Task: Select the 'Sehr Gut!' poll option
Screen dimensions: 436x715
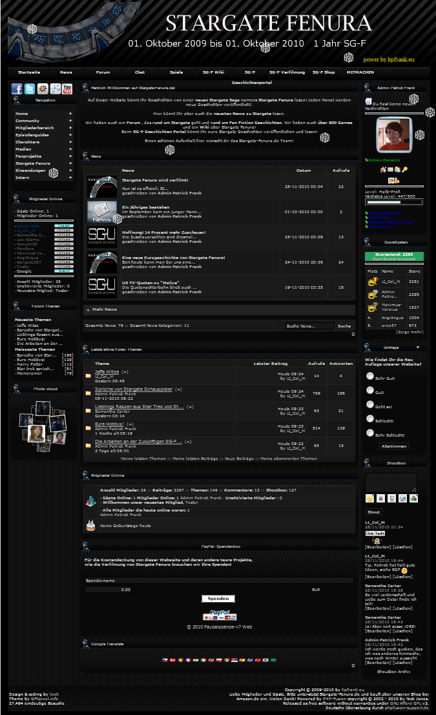Action: pos(370,376)
